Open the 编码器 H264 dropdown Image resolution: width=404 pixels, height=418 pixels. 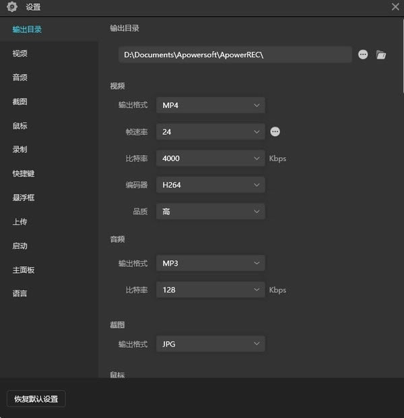(210, 185)
